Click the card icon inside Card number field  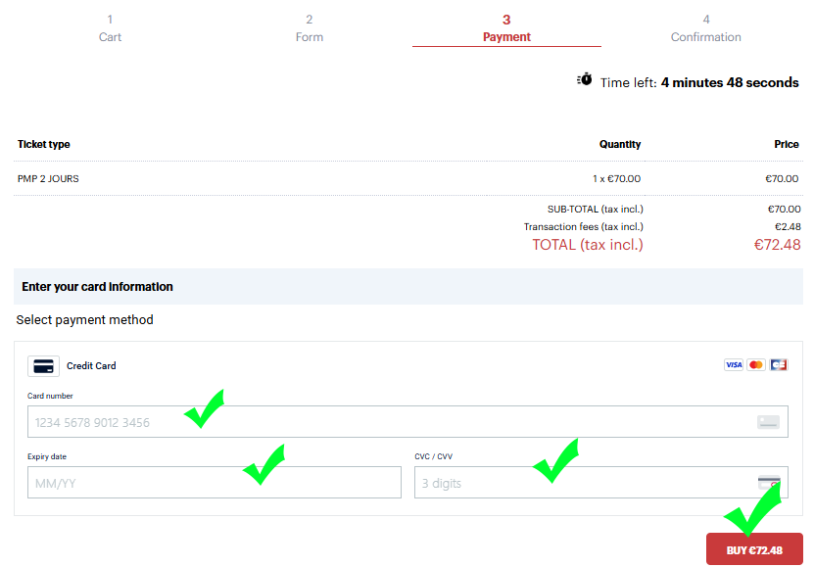tap(768, 421)
